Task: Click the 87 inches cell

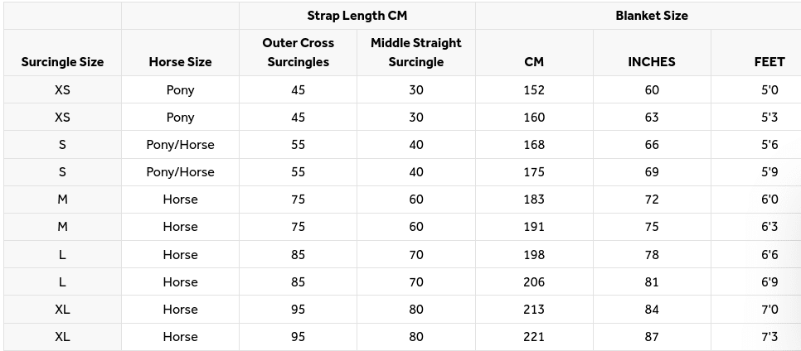Action: pos(652,337)
